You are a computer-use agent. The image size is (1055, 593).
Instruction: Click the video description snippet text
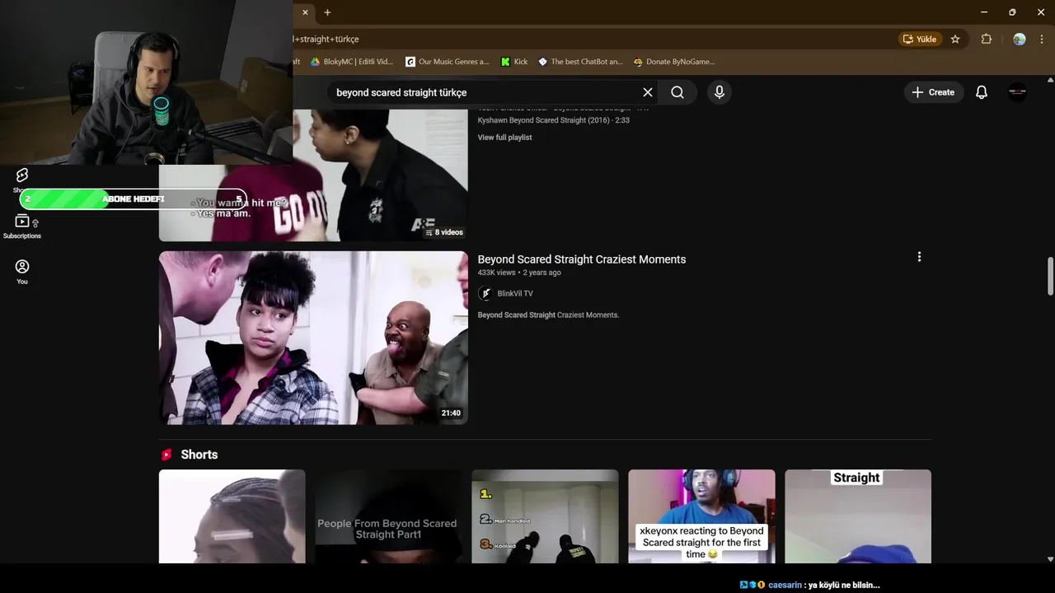(x=548, y=315)
